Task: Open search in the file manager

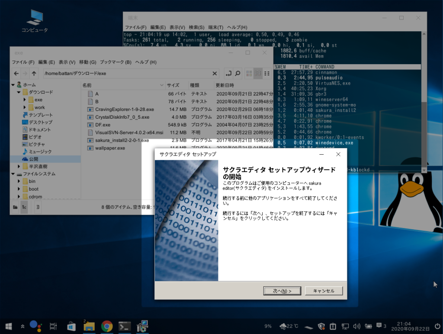Action: click(238, 74)
